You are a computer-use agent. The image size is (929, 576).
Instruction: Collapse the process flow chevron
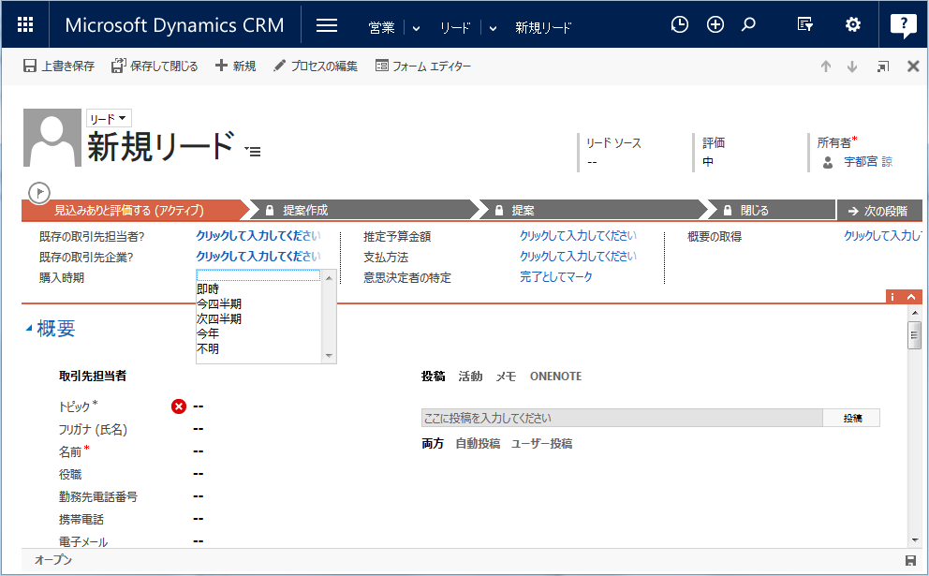click(911, 297)
